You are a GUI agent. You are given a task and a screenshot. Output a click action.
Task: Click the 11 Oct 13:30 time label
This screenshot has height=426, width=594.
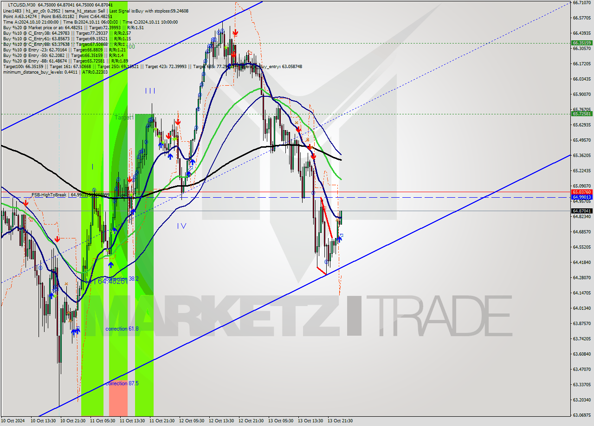coord(133,421)
